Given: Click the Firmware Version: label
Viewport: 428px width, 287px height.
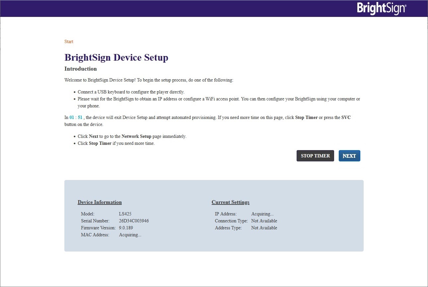Looking at the screenshot, I should pyautogui.click(x=98, y=228).
